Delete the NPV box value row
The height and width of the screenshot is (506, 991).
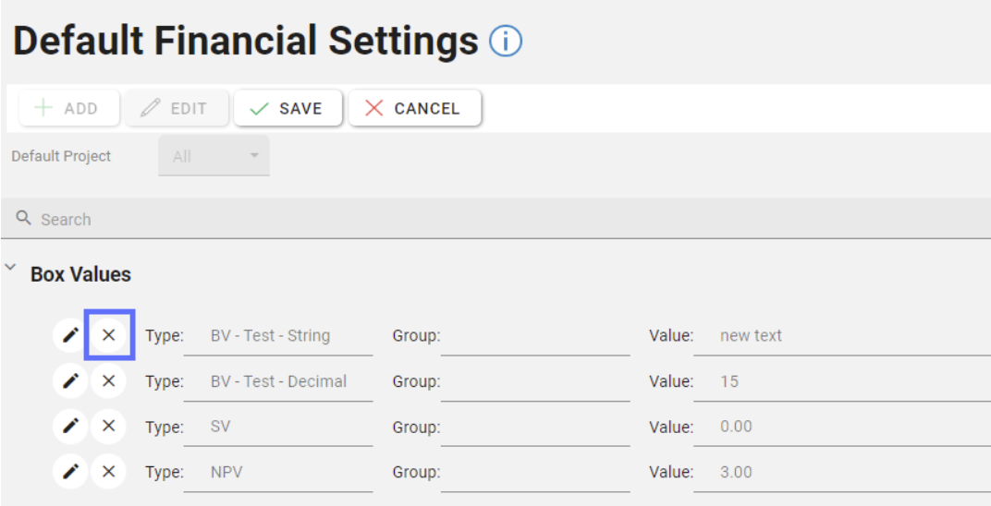click(109, 472)
